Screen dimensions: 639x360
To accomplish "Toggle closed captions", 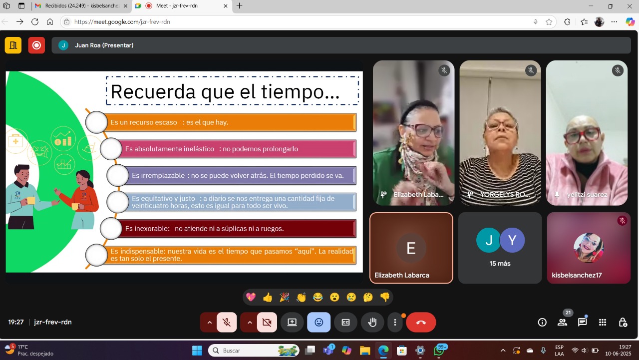I will [345, 323].
